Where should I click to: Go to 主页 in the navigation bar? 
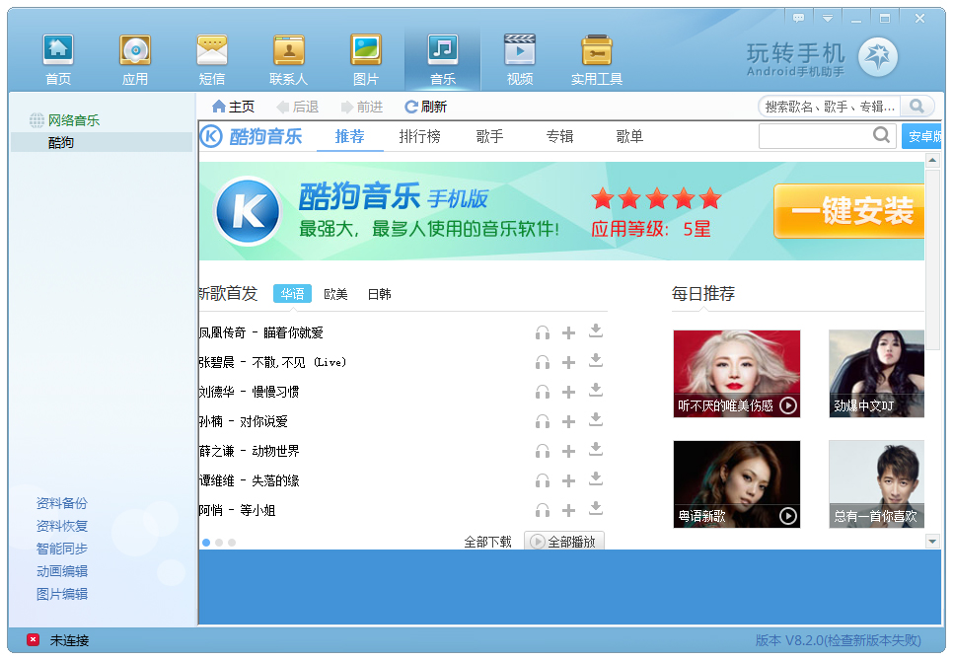(x=233, y=107)
